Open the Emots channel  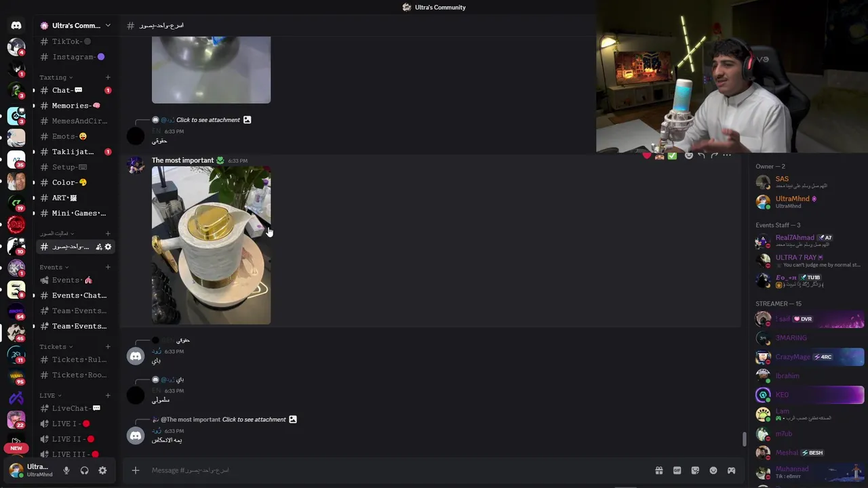click(x=75, y=136)
